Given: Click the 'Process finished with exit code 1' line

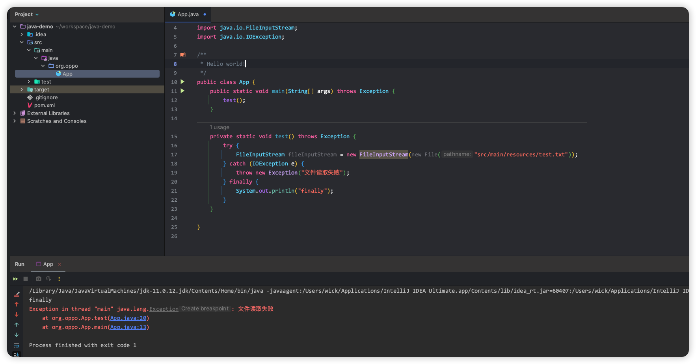Looking at the screenshot, I should point(83,345).
